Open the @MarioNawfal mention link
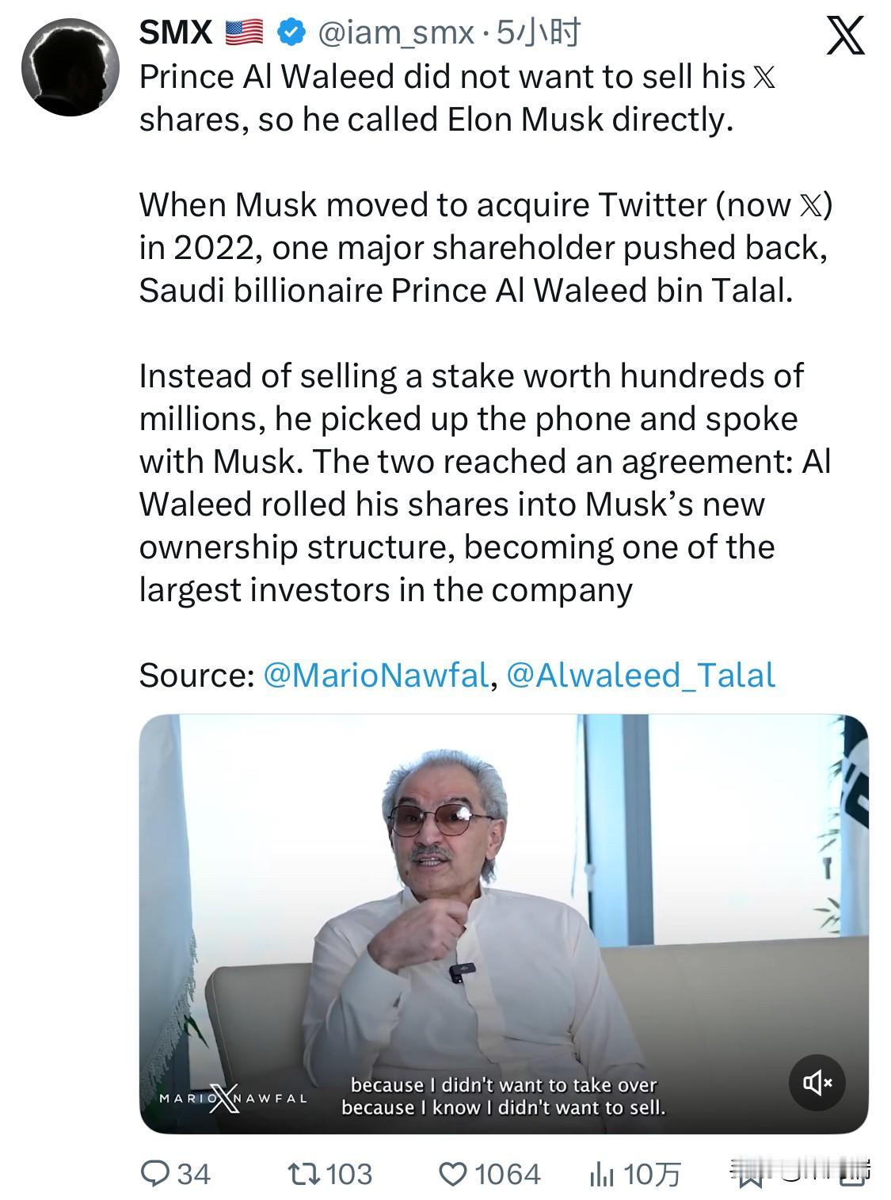This screenshot has height=1200, width=891. (375, 675)
